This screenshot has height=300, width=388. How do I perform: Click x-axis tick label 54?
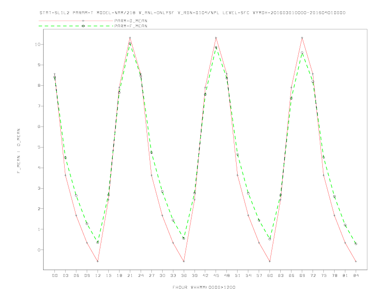click(x=248, y=275)
